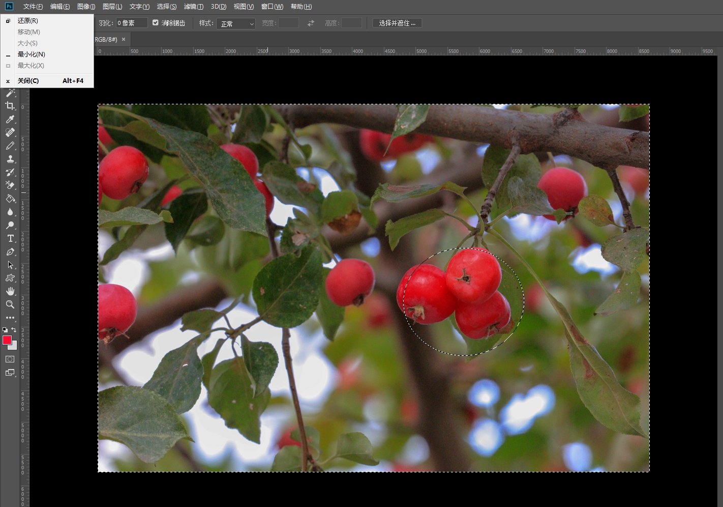
Task: Choose 最小化(N) from the system menu
Action: [x=31, y=54]
